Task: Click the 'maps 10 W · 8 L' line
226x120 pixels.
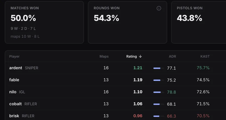Action: (25, 36)
